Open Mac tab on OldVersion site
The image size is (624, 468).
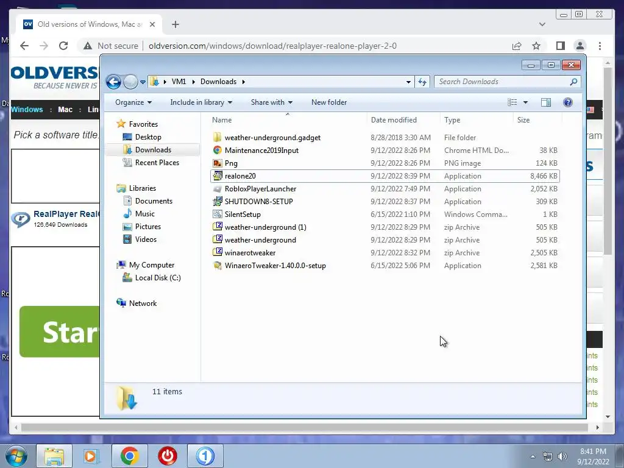point(65,110)
